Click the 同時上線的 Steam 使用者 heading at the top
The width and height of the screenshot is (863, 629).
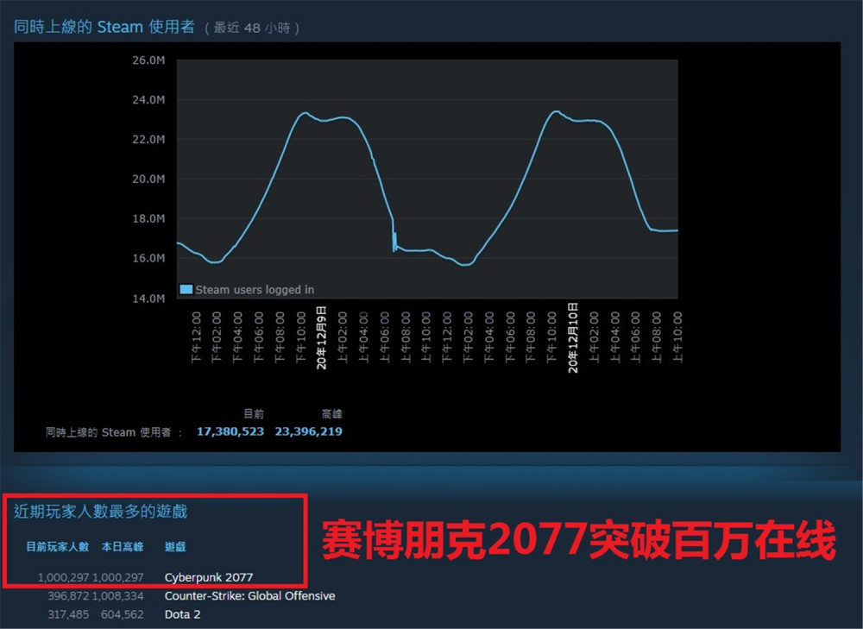tap(104, 27)
